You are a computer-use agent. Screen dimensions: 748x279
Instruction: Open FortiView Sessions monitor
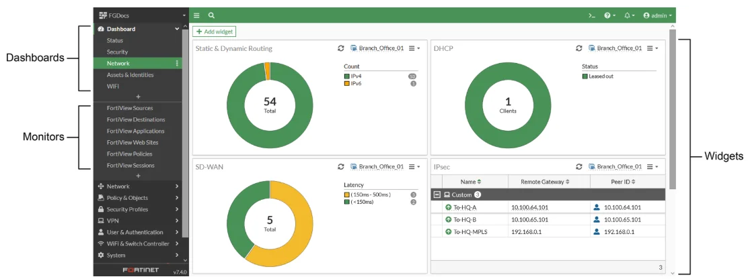pos(130,166)
